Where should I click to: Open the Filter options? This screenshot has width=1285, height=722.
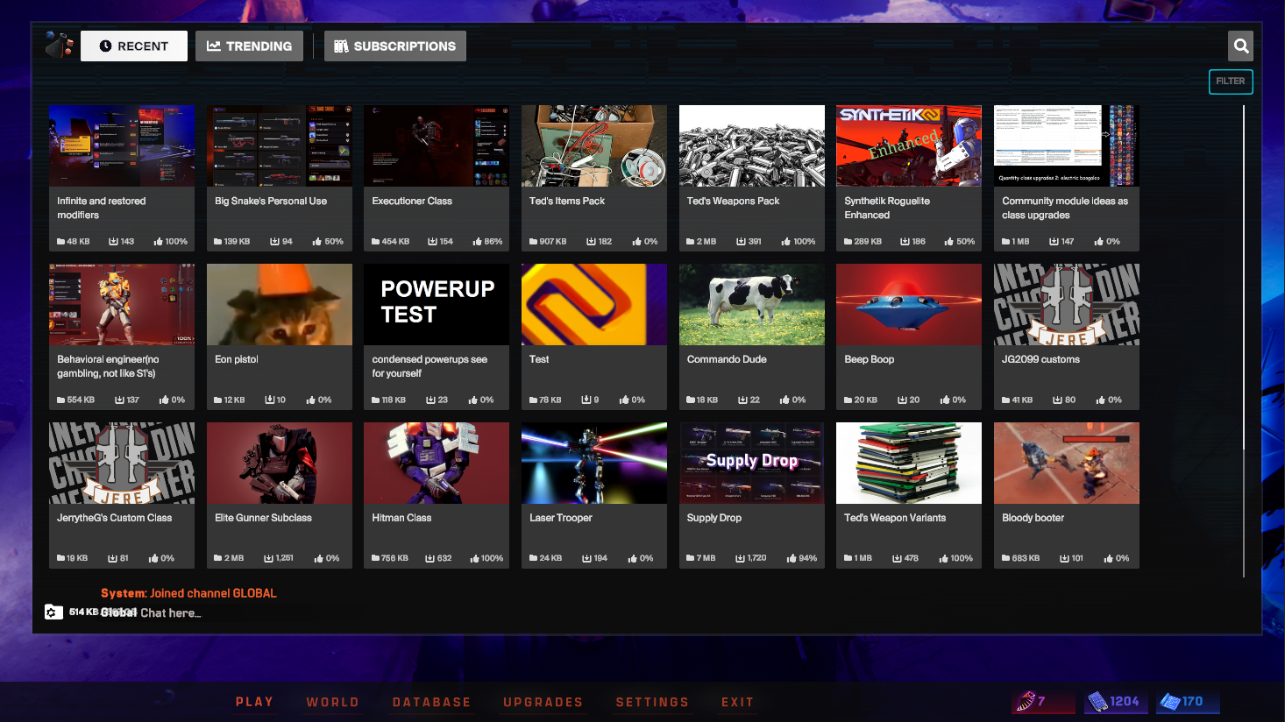1230,81
